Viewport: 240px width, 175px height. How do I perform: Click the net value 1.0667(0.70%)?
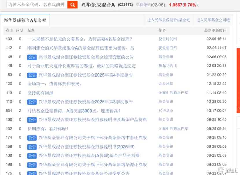[183, 5]
